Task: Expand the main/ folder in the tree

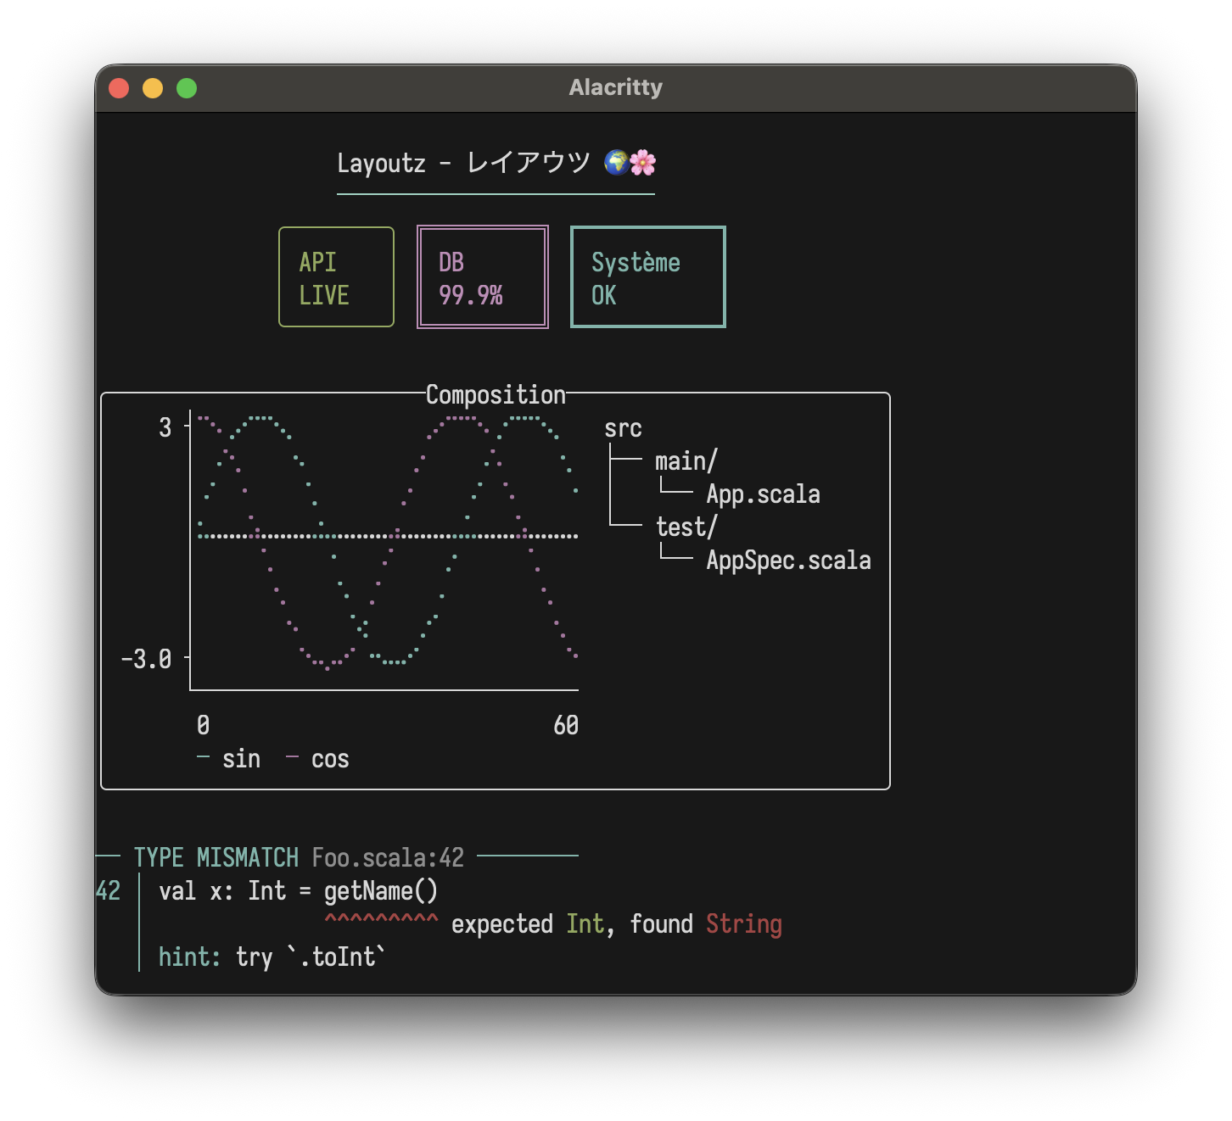Action: [686, 461]
